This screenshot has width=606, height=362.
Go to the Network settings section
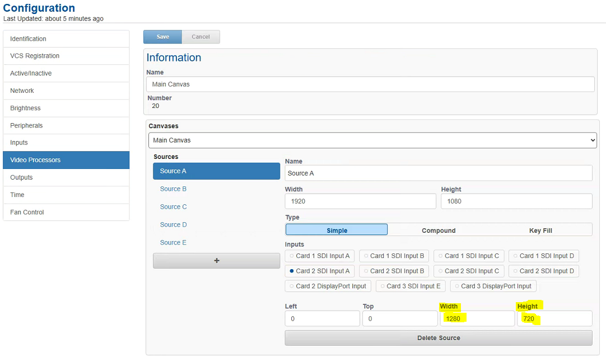tap(66, 91)
